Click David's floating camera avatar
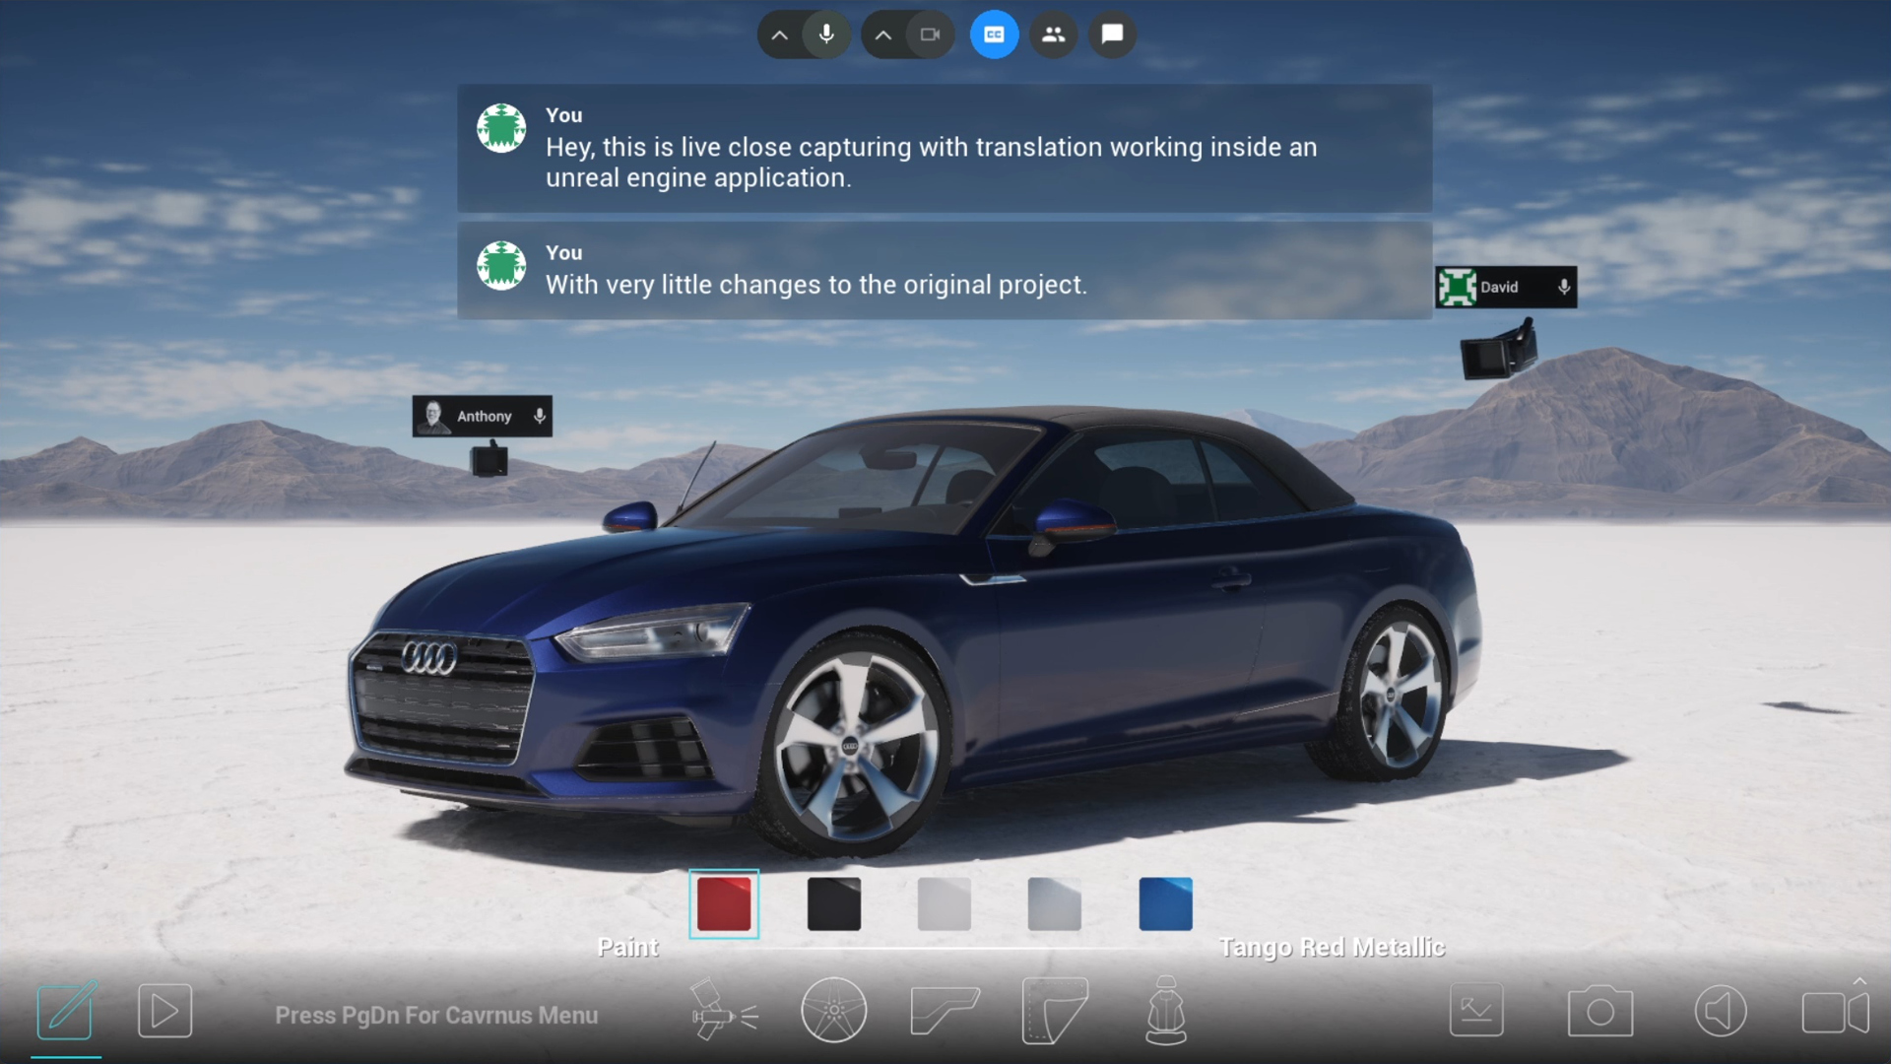The width and height of the screenshot is (1891, 1064). tap(1499, 350)
